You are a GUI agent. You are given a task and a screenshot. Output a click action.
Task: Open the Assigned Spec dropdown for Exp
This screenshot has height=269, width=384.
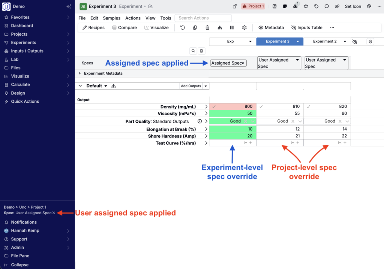coord(228,63)
